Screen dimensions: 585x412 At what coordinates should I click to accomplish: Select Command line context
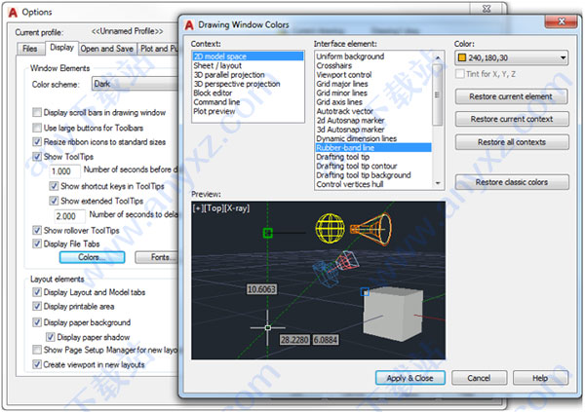point(248,102)
